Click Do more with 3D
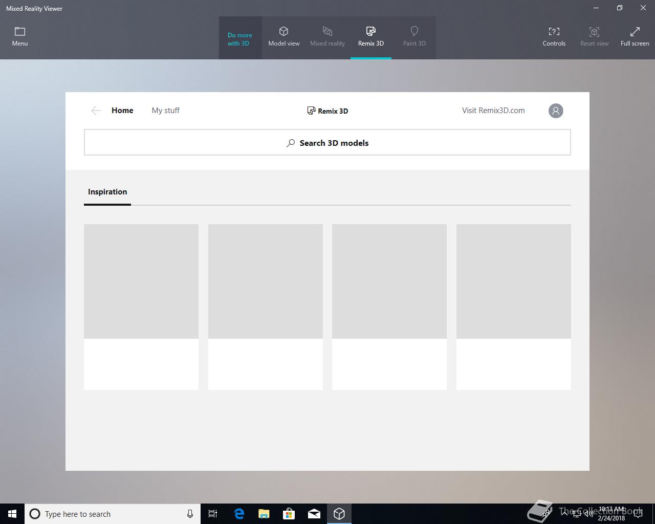The height and width of the screenshot is (524, 655). click(x=240, y=39)
